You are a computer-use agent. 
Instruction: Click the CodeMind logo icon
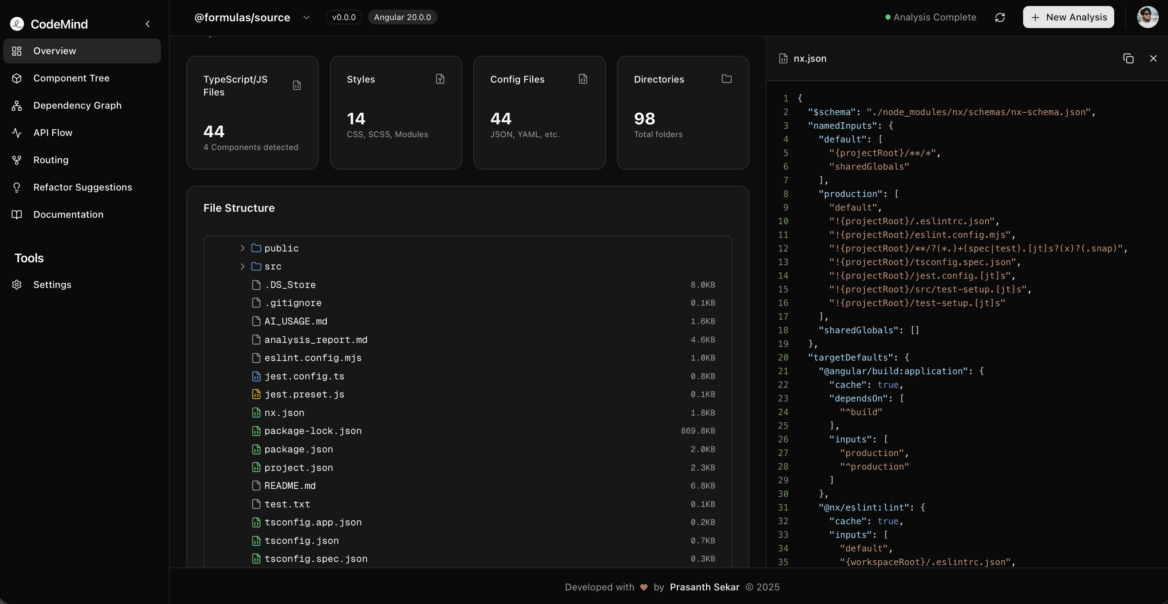tap(17, 24)
